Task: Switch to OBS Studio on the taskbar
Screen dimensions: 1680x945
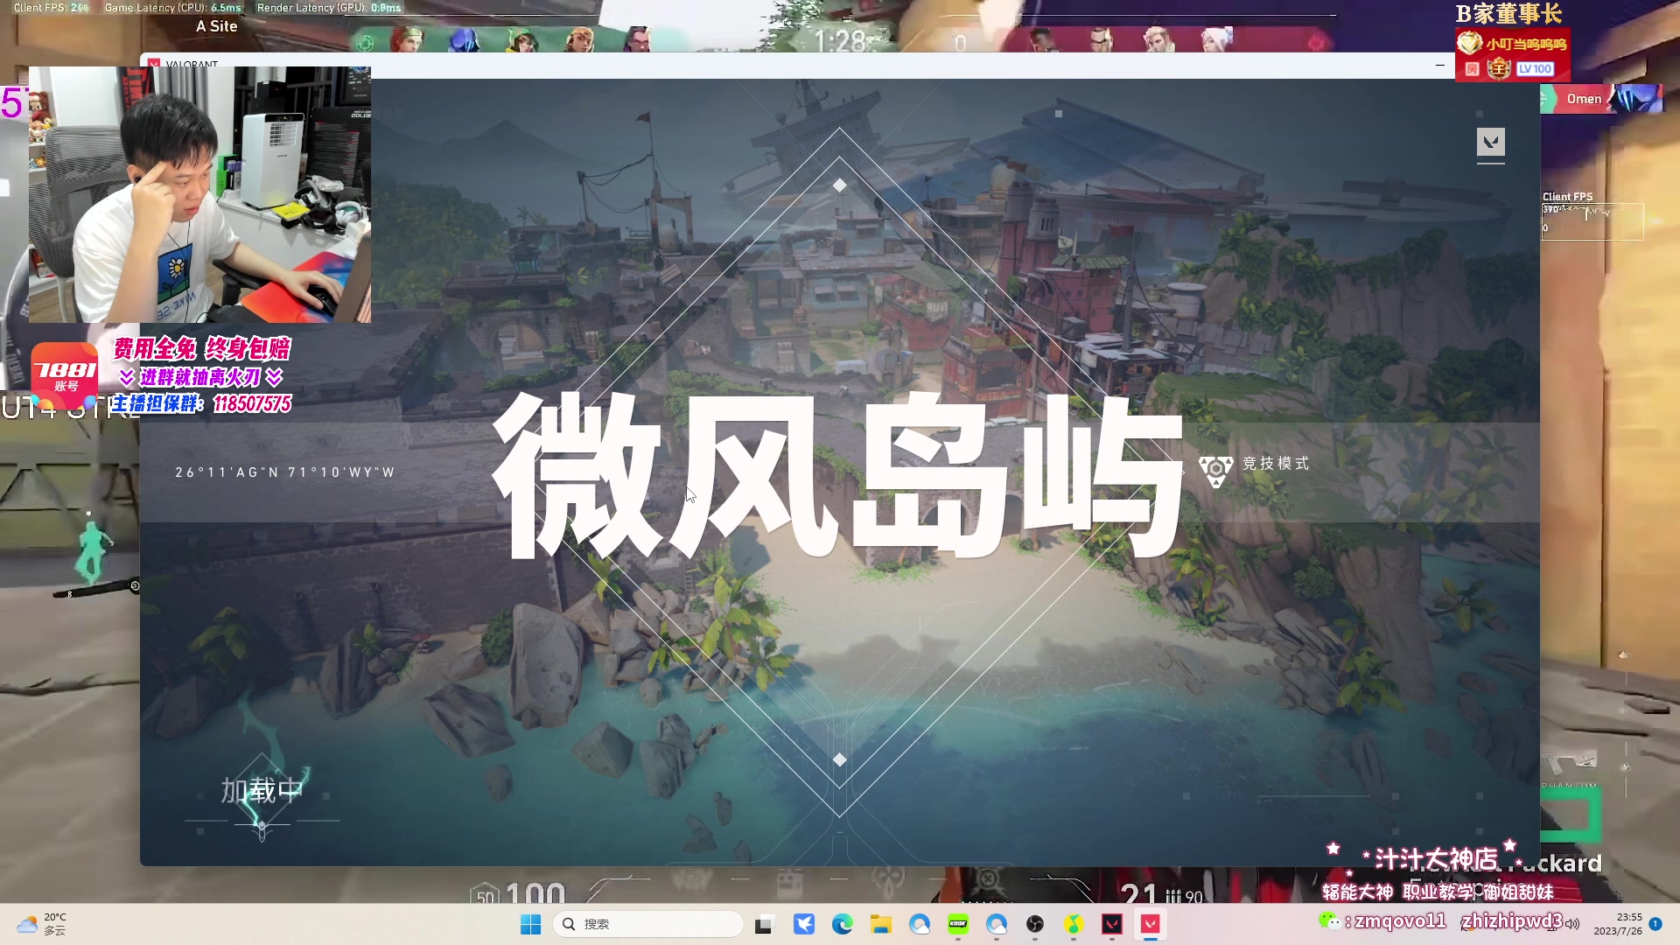Action: pyautogui.click(x=1035, y=924)
